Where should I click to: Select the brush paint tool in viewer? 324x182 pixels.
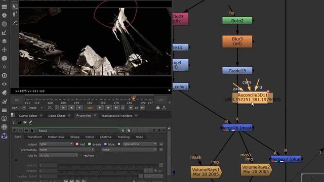(14, 22)
